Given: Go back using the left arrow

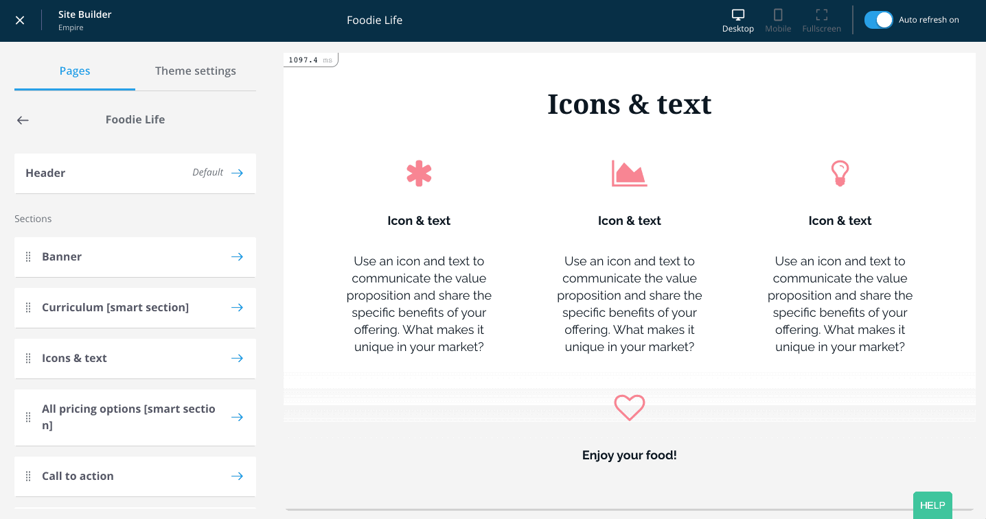Looking at the screenshot, I should pos(22,120).
